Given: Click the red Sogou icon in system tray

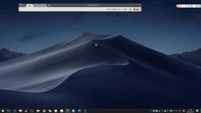Looking at the screenshot, I should [184, 111].
